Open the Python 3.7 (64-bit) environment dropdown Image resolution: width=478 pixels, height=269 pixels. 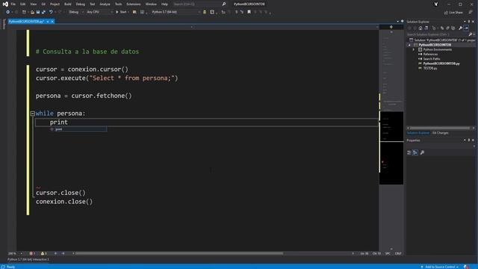point(176,12)
